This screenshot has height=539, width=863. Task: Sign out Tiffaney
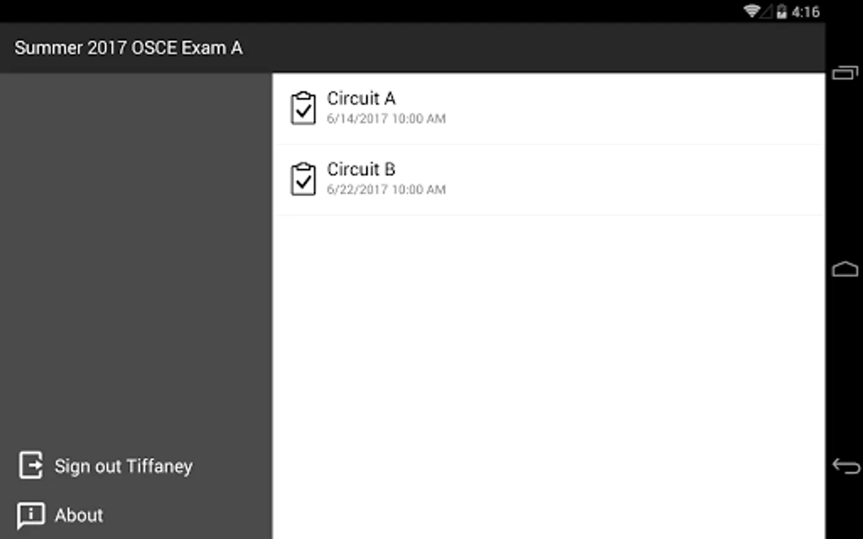pos(123,467)
